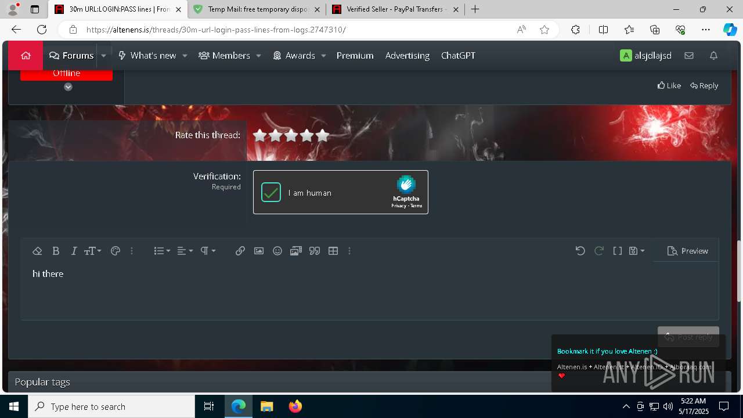
Task: Open hCaptcha Privacy link
Action: (x=399, y=206)
